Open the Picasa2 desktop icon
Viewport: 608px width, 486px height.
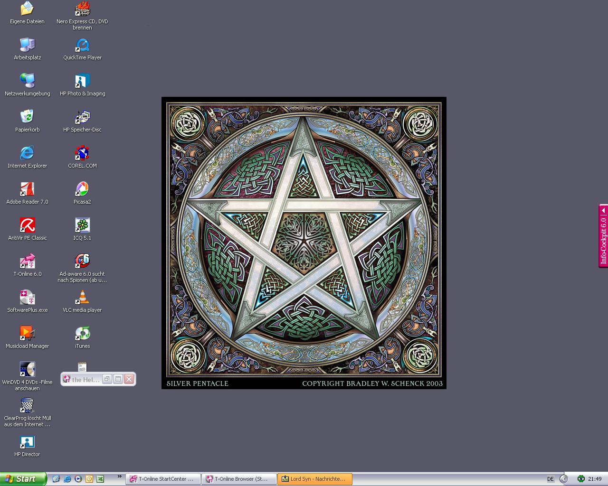click(82, 189)
